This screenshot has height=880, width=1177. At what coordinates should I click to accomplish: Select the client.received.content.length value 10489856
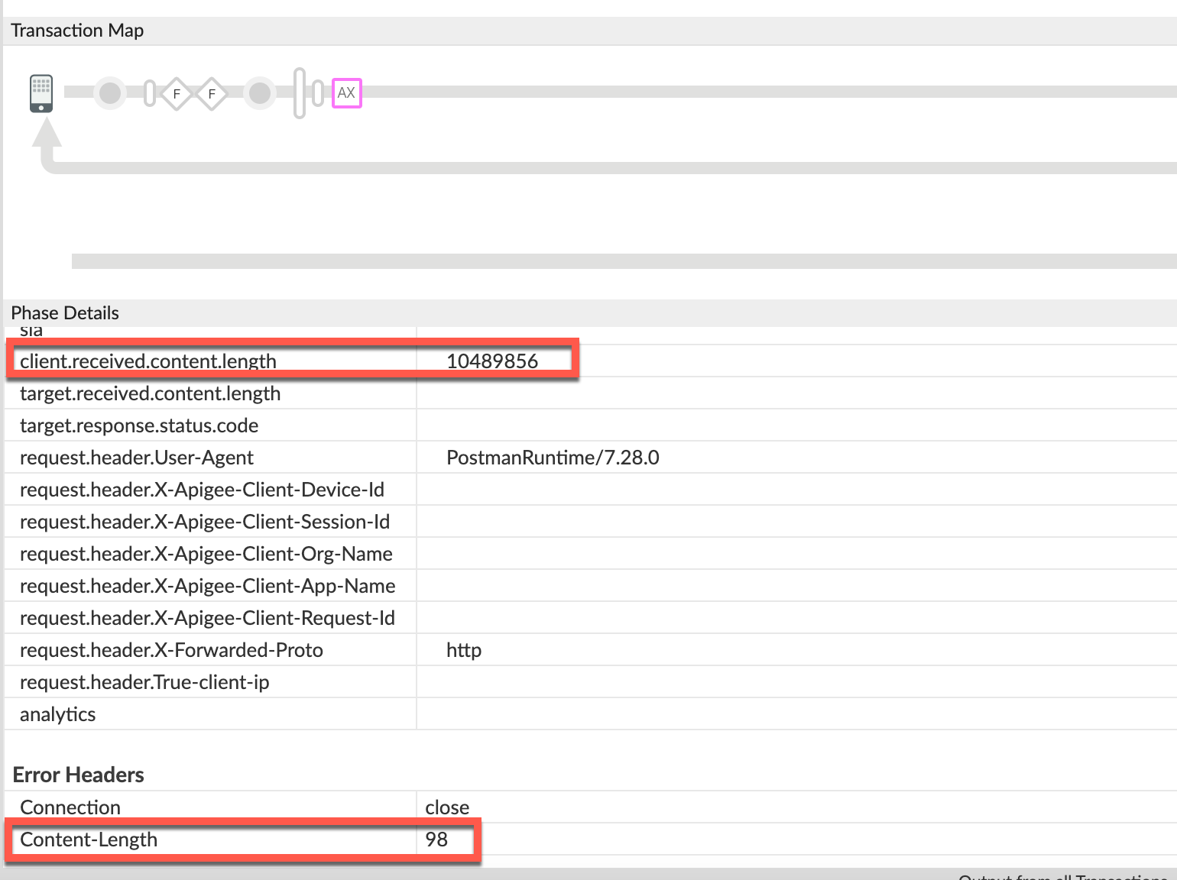(492, 361)
